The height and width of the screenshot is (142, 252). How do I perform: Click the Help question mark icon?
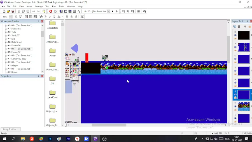pos(44,12)
